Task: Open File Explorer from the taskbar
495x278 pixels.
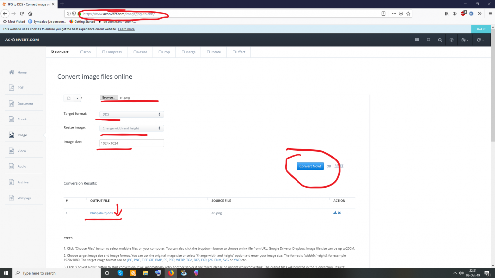Action: click(x=146, y=273)
